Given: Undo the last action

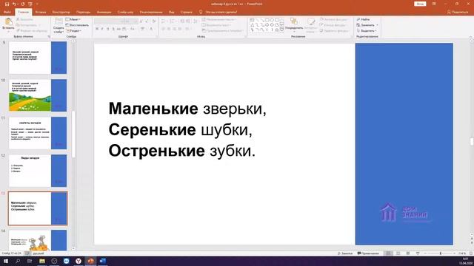Looking at the screenshot, I should tap(15, 4).
